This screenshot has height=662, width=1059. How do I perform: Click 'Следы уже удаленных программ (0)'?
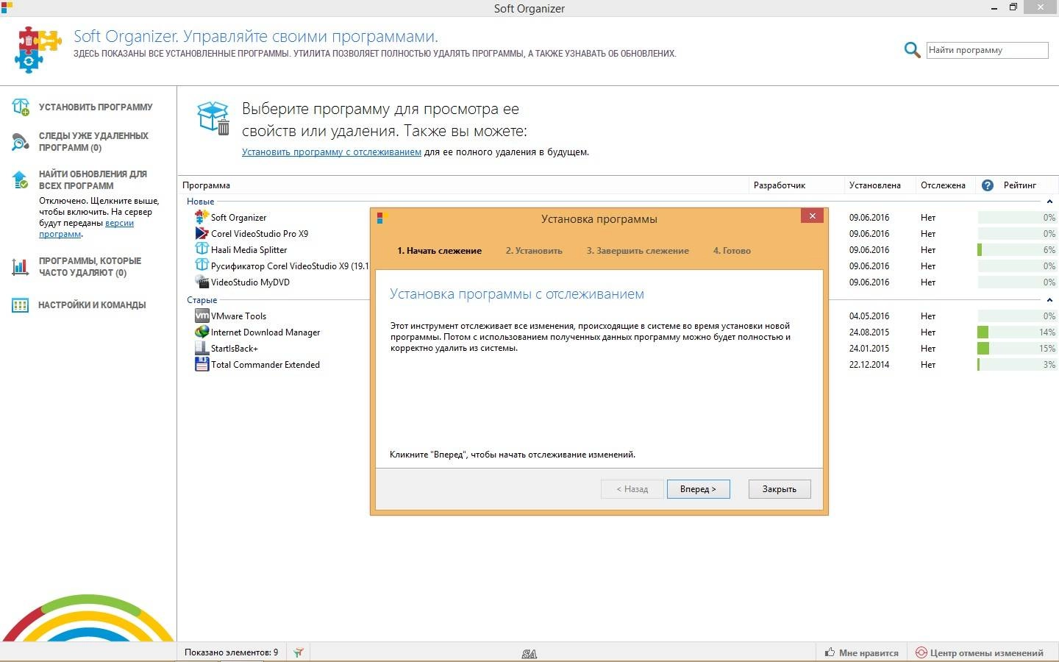[93, 142]
